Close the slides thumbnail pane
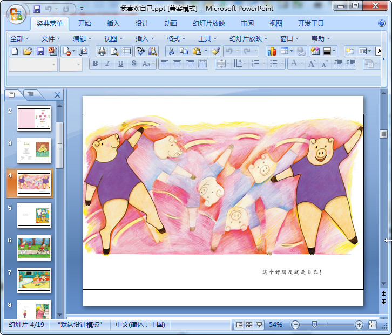The height and width of the screenshot is (335, 392). [57, 95]
